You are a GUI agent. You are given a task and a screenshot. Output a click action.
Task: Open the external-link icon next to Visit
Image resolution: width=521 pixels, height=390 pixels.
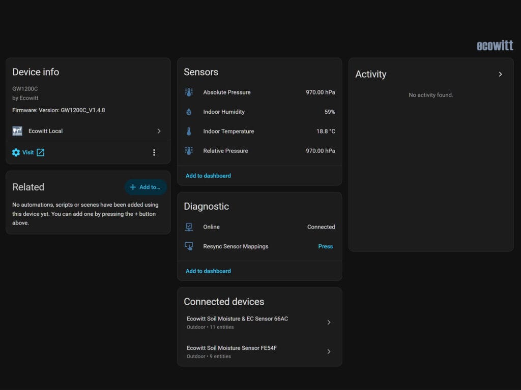tap(41, 152)
